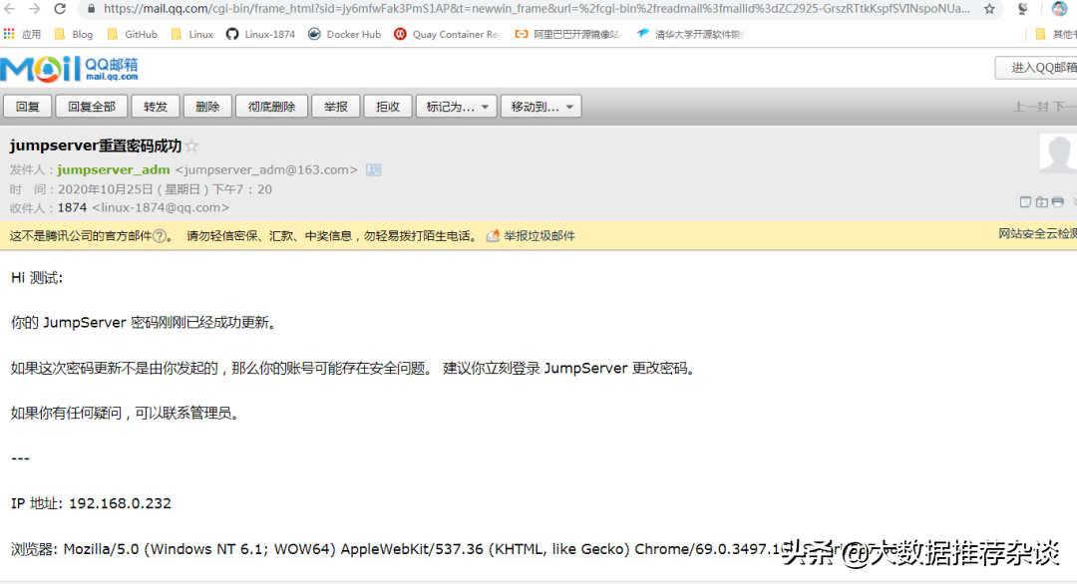Image resolution: width=1077 pixels, height=584 pixels.
Task: Click the report spam mail icon
Action: tap(493, 236)
